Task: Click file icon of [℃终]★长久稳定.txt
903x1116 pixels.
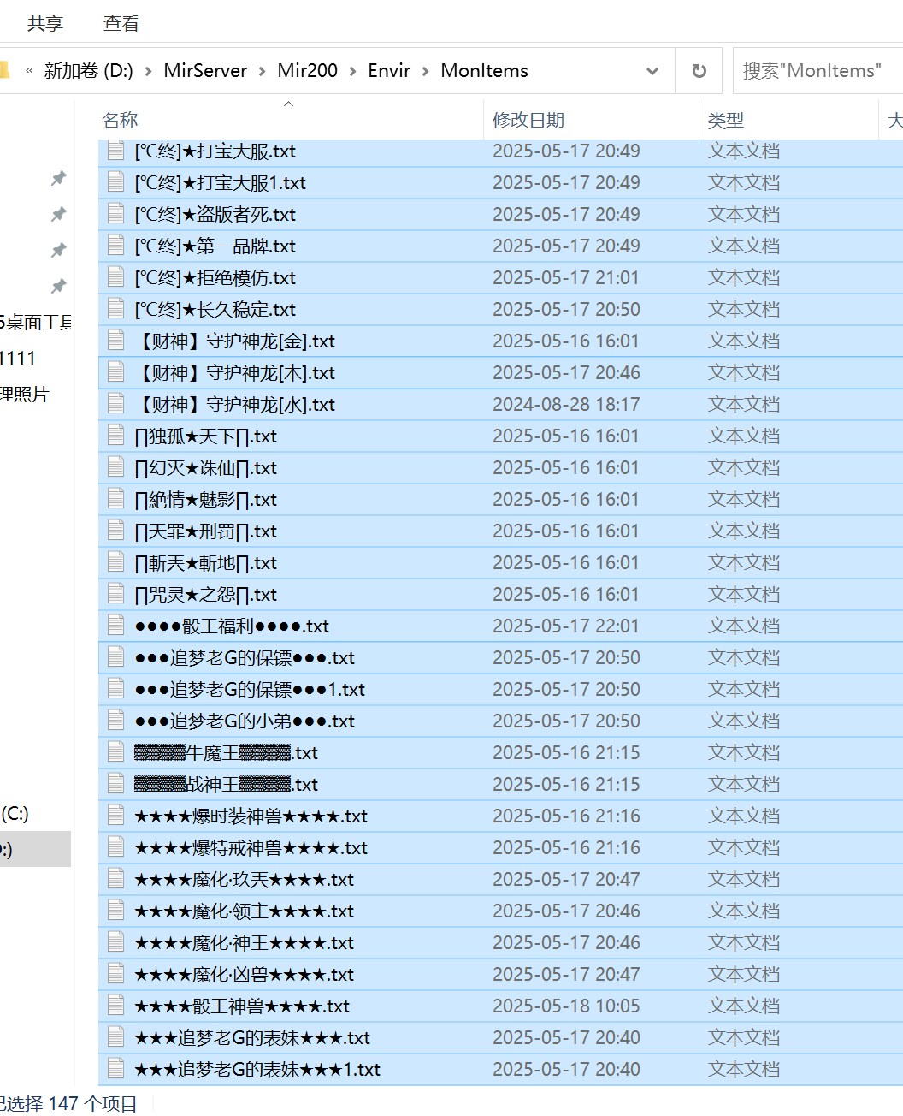Action: [x=115, y=309]
